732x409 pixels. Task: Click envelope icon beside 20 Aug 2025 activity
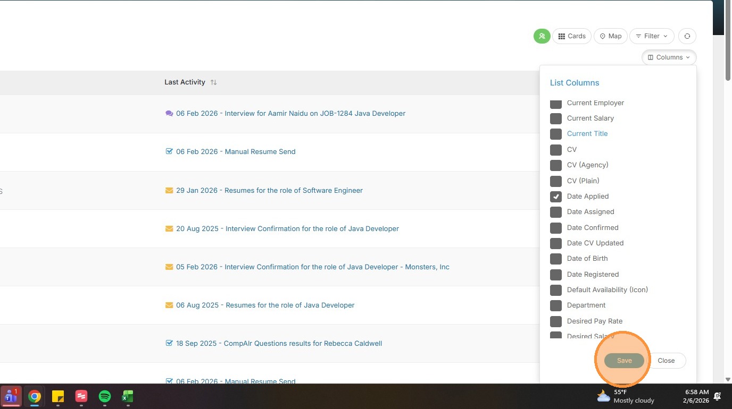pos(169,228)
